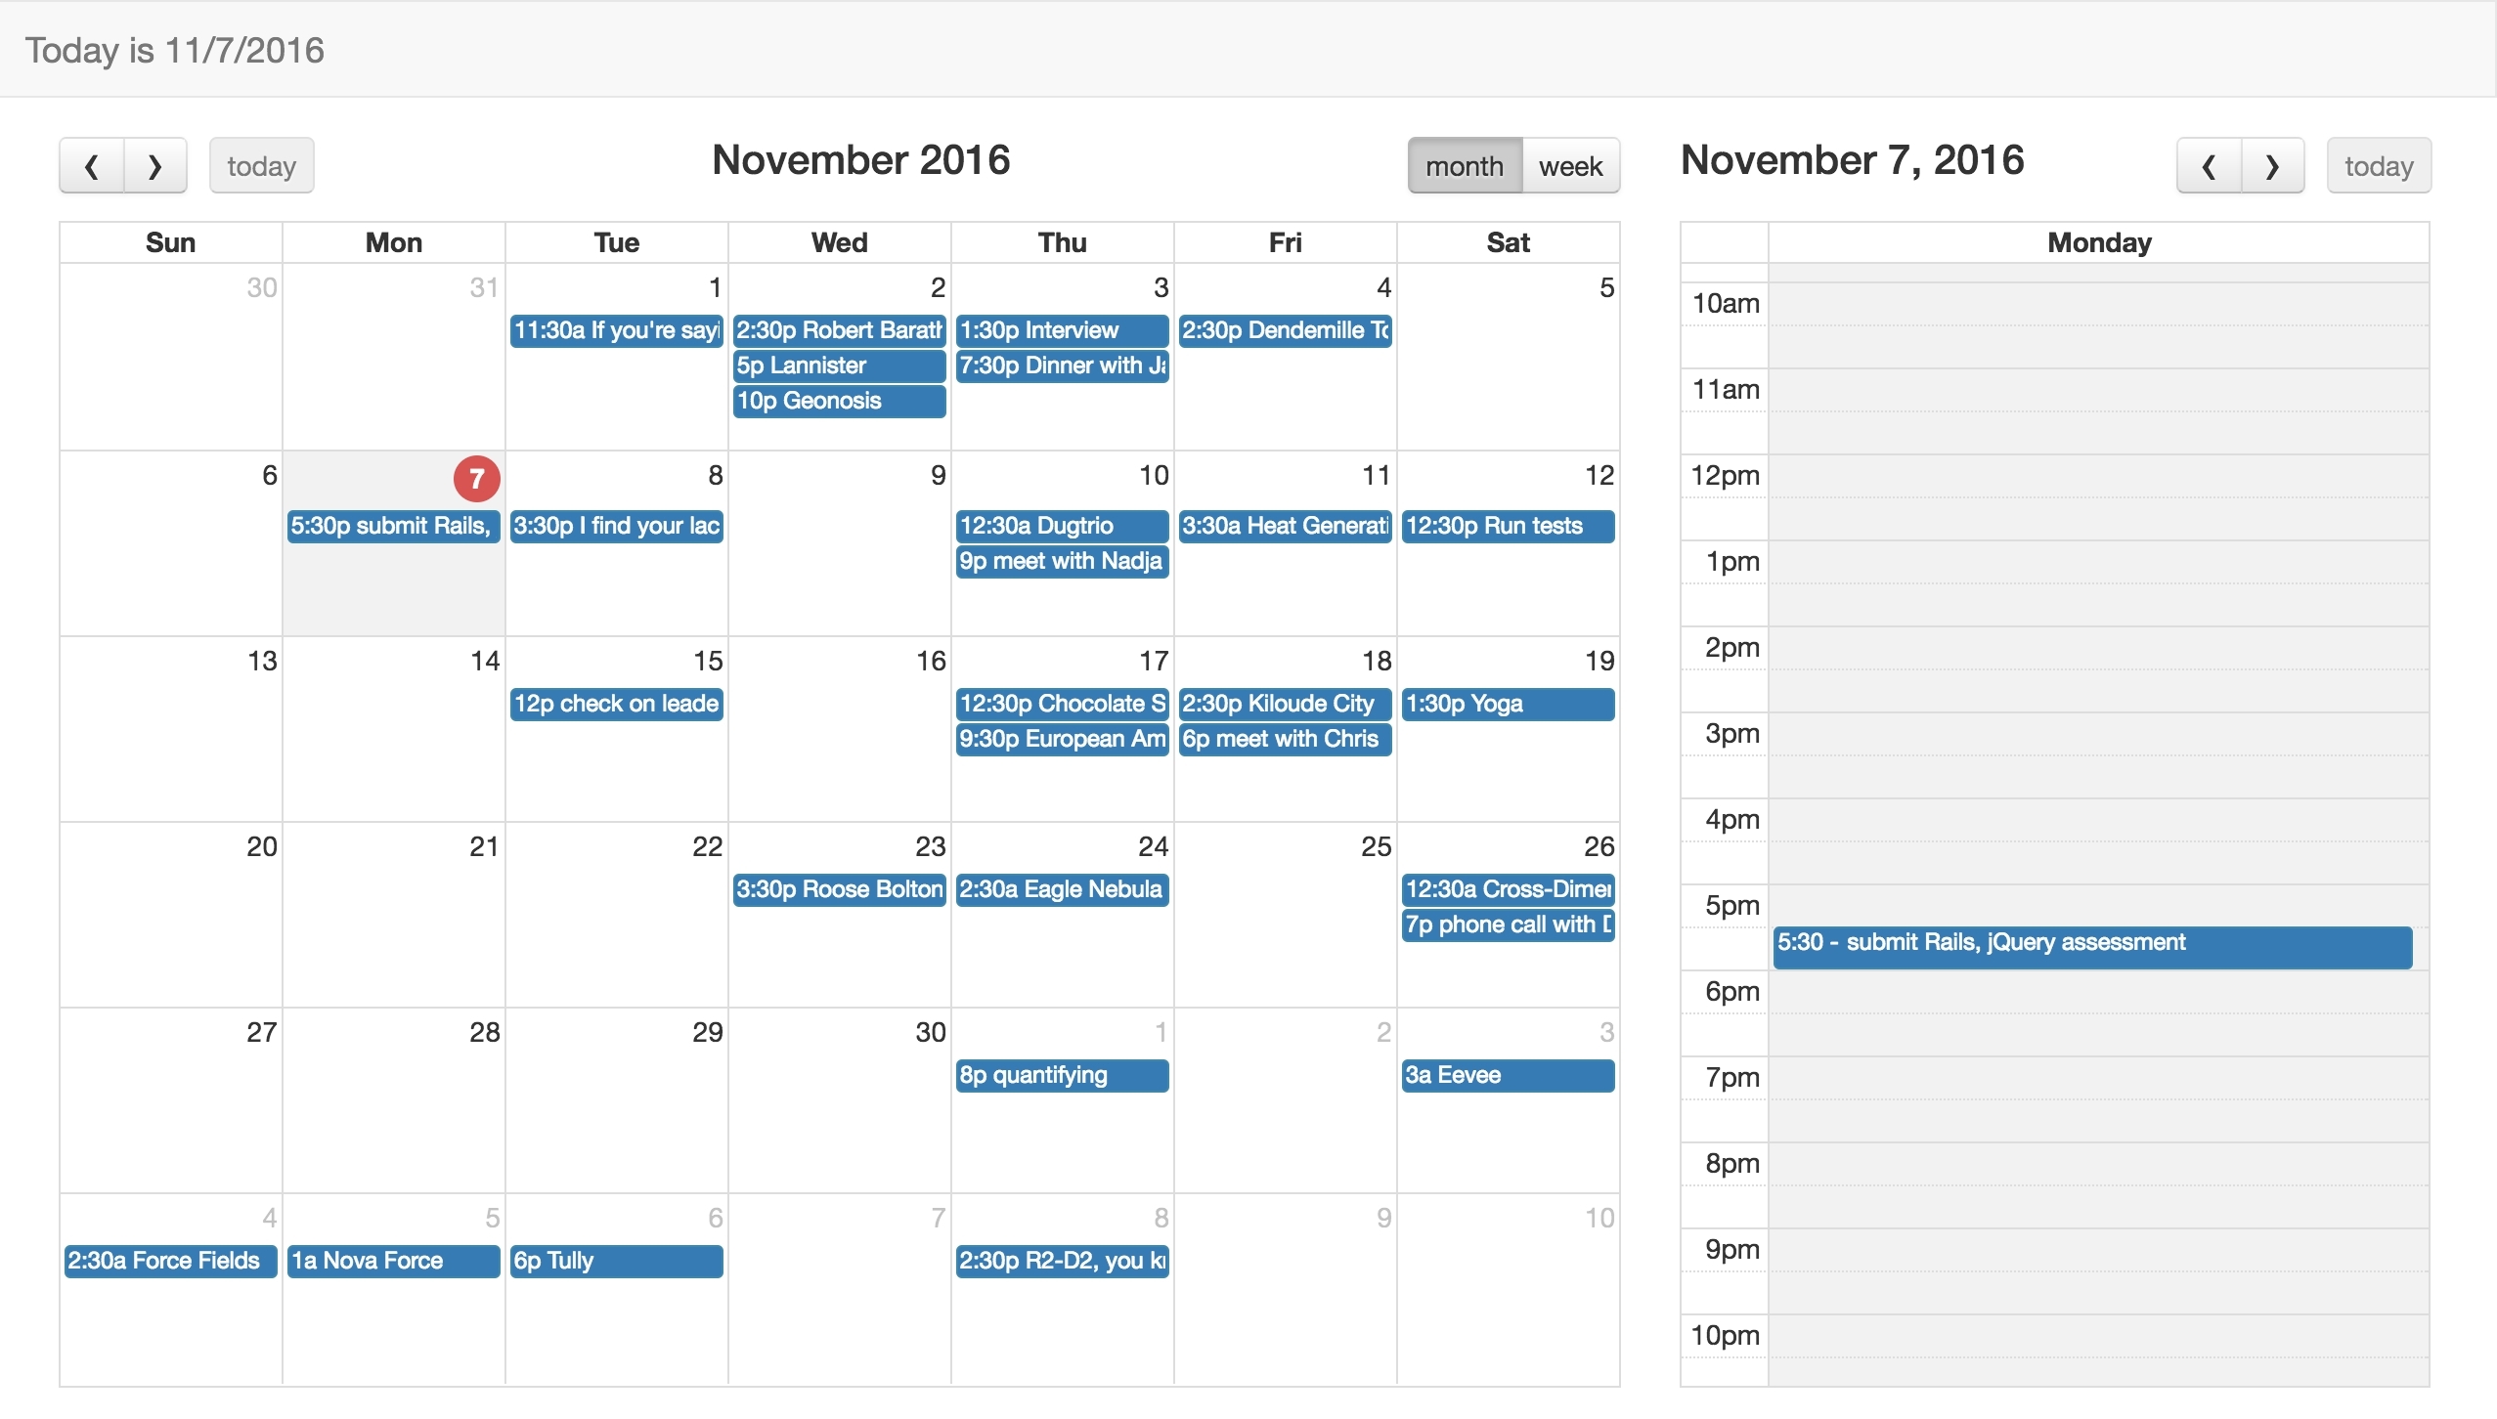Image resolution: width=2497 pixels, height=1419 pixels.
Task: Click the left navigation arrow icon
Action: tap(91, 164)
